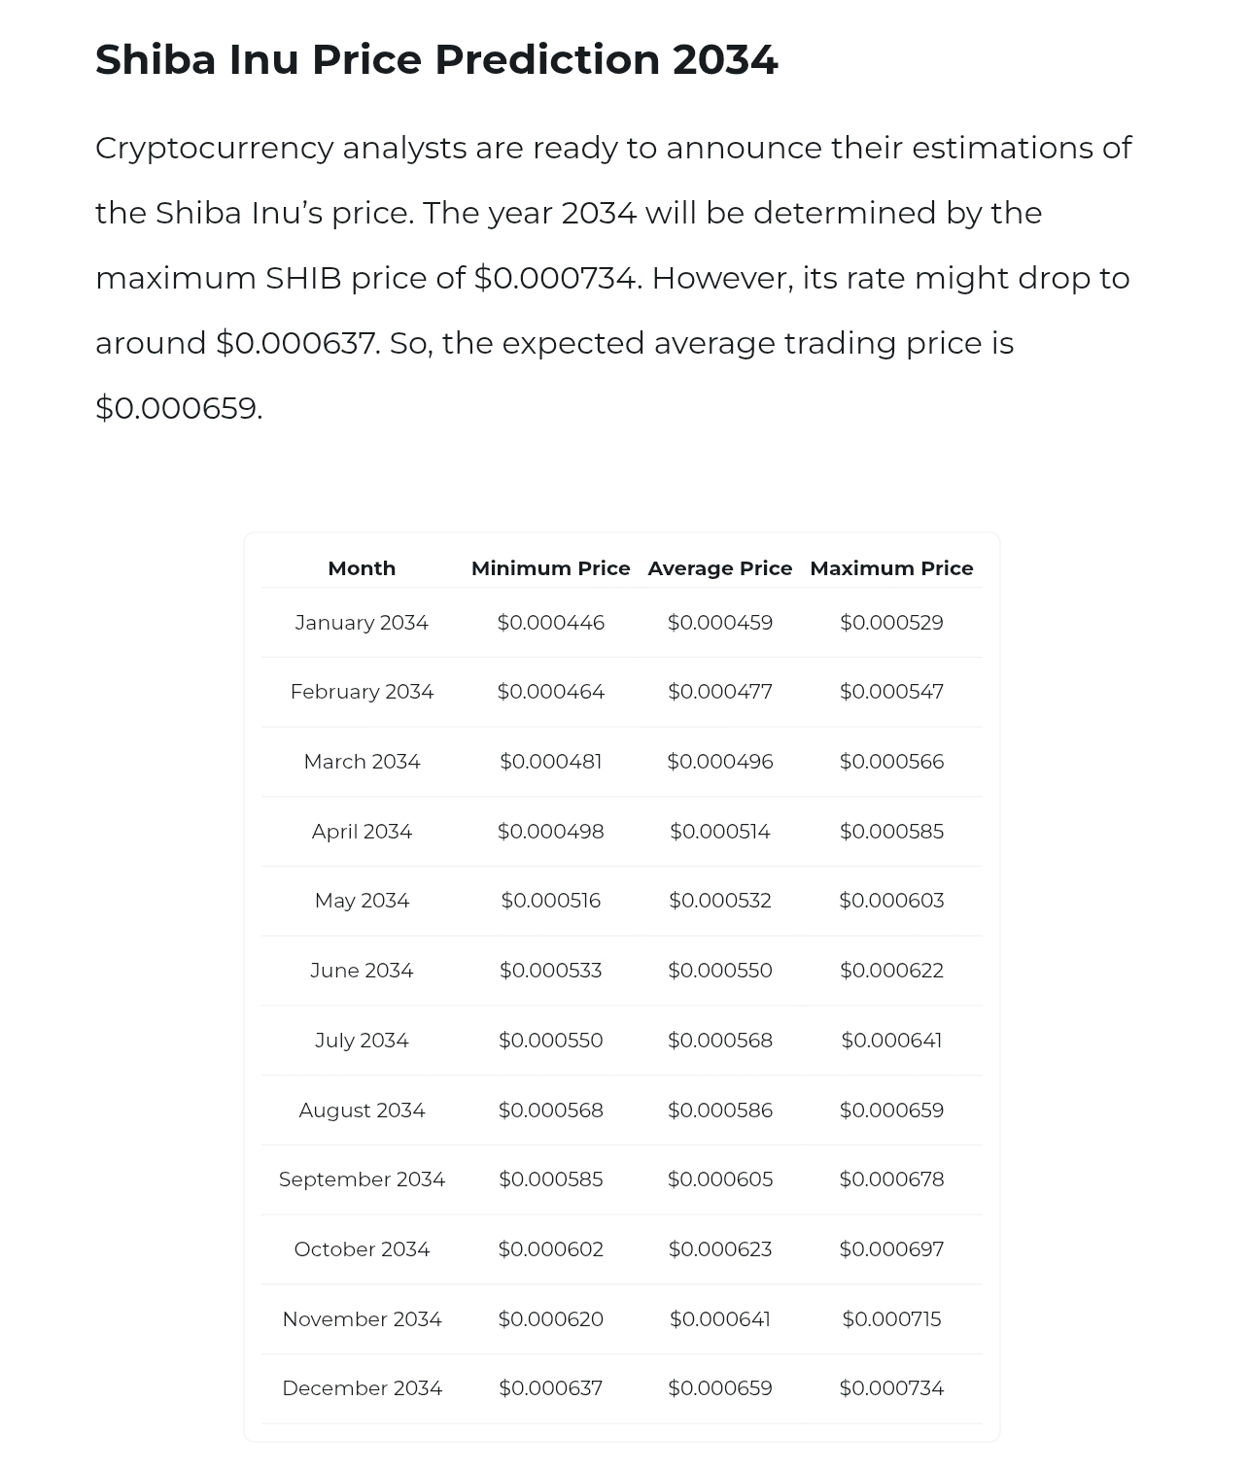Screen dimensions: 1248x1470
Task: Click the intro paragraph about cryptocurrency analysts
Action: tap(612, 278)
